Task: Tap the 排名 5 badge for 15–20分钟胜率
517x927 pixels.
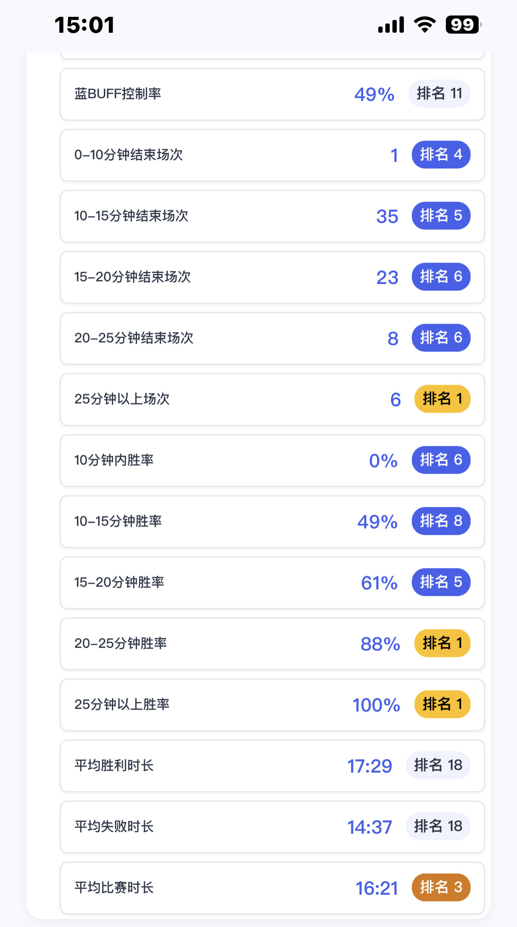Action: click(x=441, y=582)
